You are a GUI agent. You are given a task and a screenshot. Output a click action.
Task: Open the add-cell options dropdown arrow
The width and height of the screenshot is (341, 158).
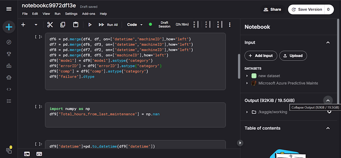pos(36,25)
